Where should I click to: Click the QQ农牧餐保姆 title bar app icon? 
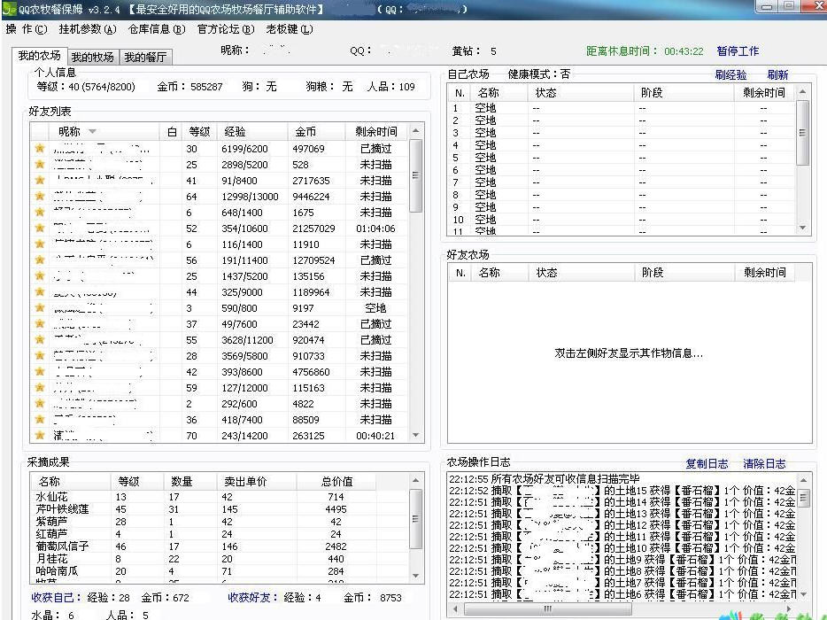[x=10, y=9]
